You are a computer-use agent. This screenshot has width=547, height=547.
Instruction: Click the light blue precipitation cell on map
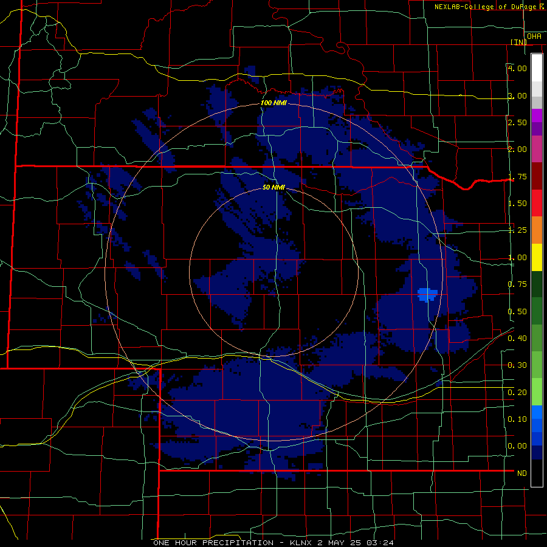[x=427, y=294]
